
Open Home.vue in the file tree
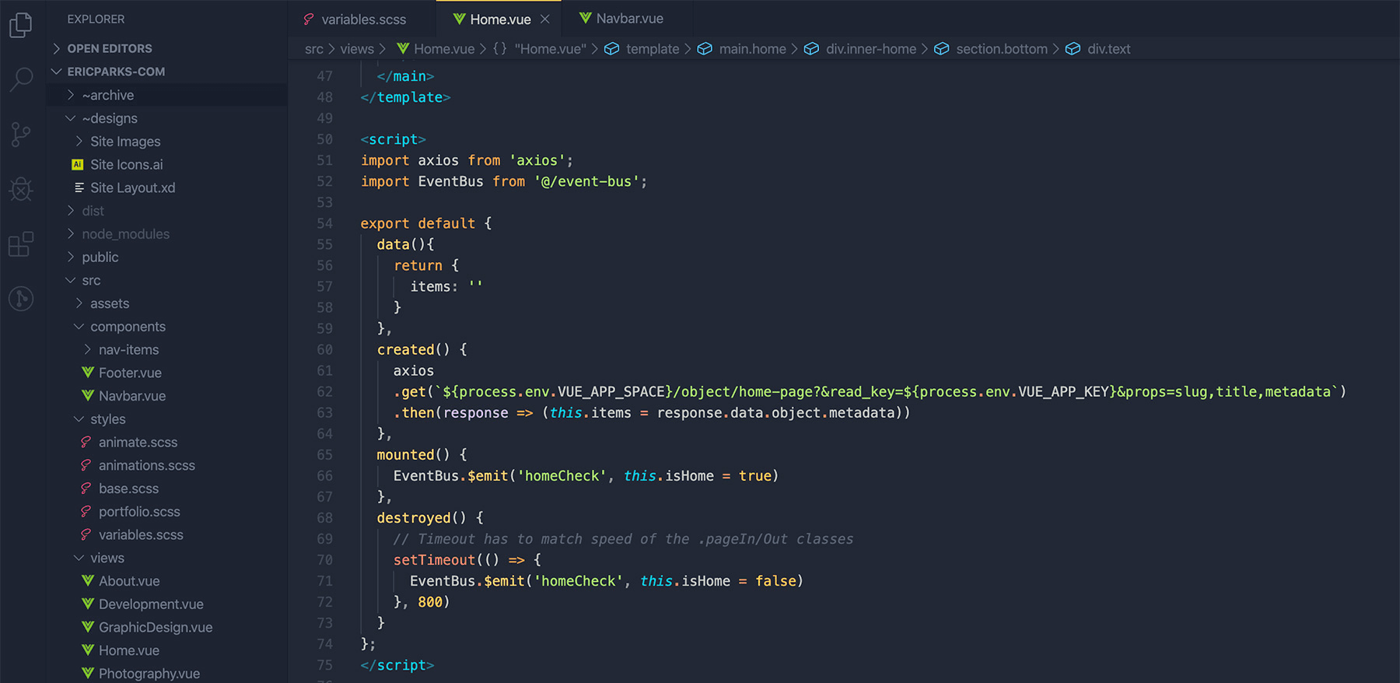point(128,650)
